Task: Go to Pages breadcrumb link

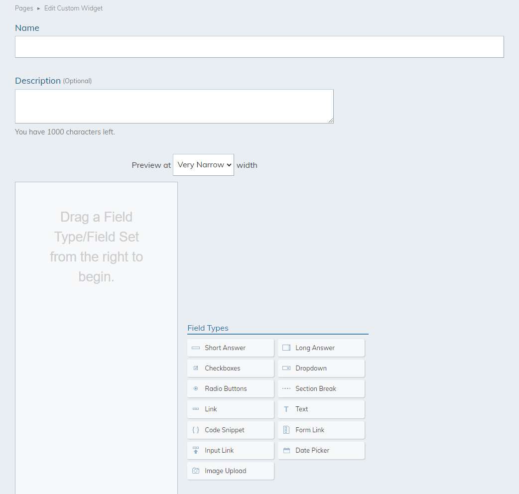Action: 24,8
